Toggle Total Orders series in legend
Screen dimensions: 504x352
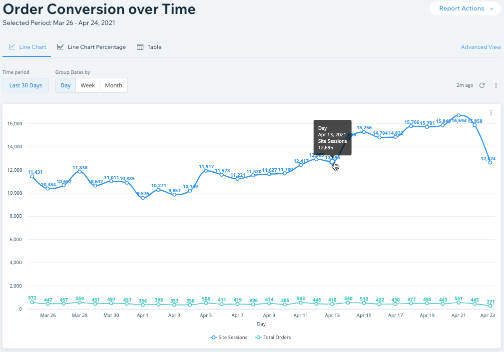273,337
